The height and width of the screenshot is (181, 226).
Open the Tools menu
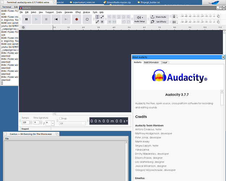point(95,12)
